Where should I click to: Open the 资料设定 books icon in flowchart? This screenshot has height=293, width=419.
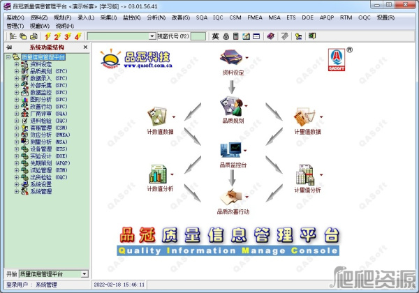231,57
